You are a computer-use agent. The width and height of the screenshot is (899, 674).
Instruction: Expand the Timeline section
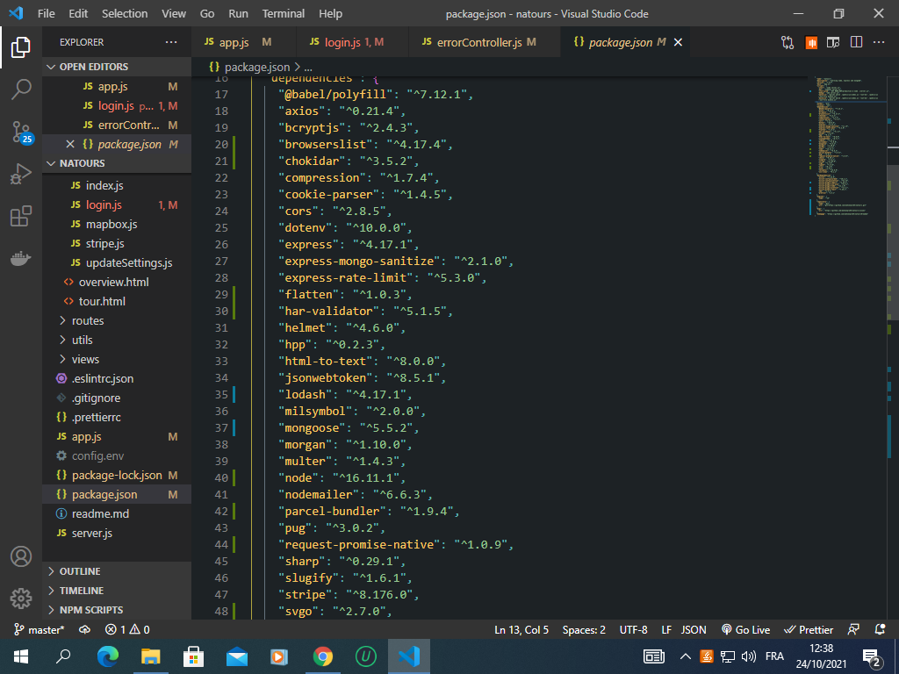[x=117, y=591]
